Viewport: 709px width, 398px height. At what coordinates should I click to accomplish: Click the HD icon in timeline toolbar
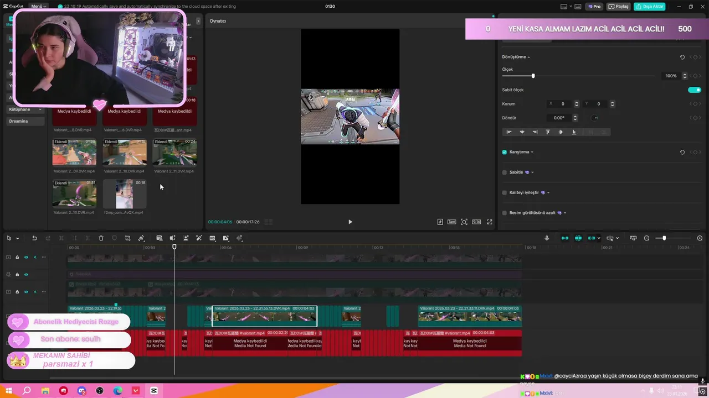pyautogui.click(x=212, y=238)
